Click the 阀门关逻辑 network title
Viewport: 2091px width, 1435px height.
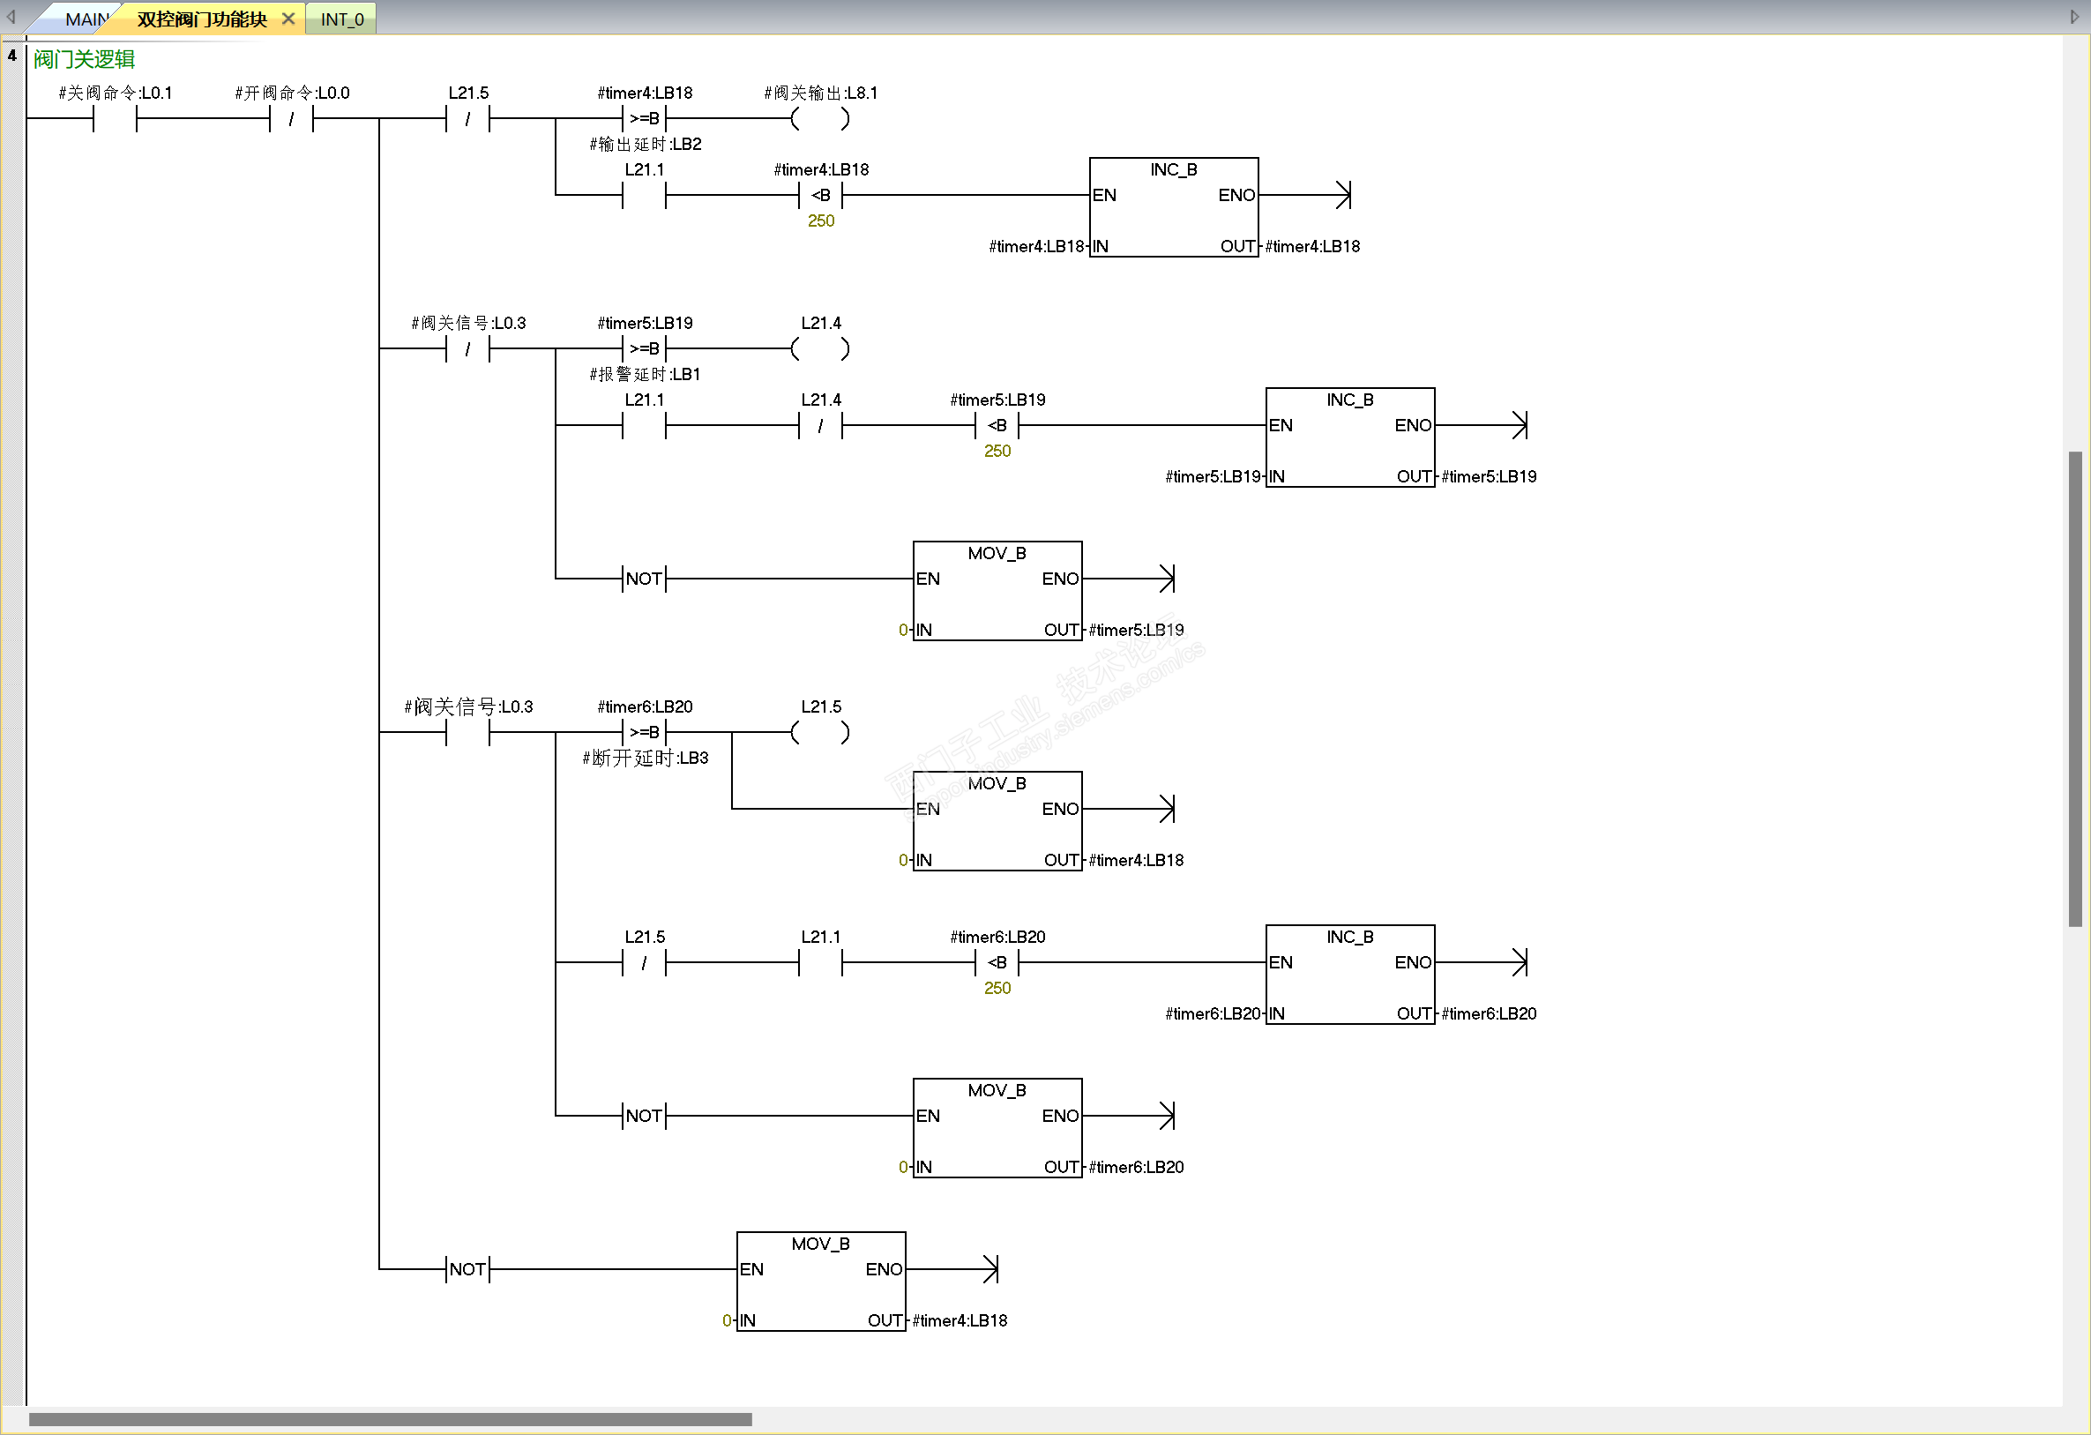(84, 59)
